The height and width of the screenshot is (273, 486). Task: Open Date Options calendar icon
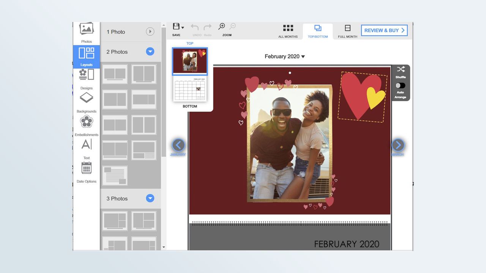(87, 168)
